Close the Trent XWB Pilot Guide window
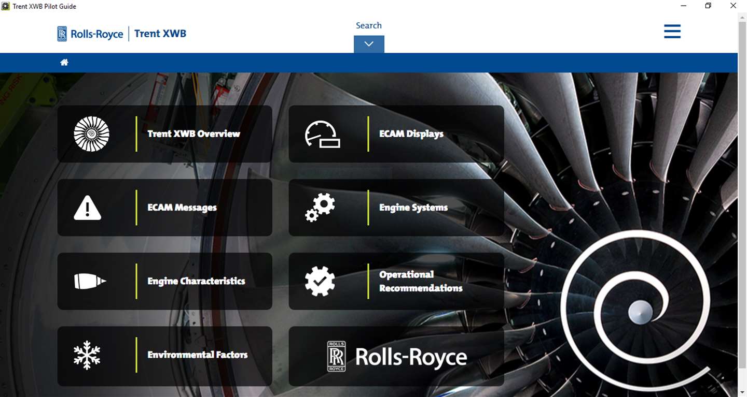The image size is (747, 397). click(x=733, y=6)
